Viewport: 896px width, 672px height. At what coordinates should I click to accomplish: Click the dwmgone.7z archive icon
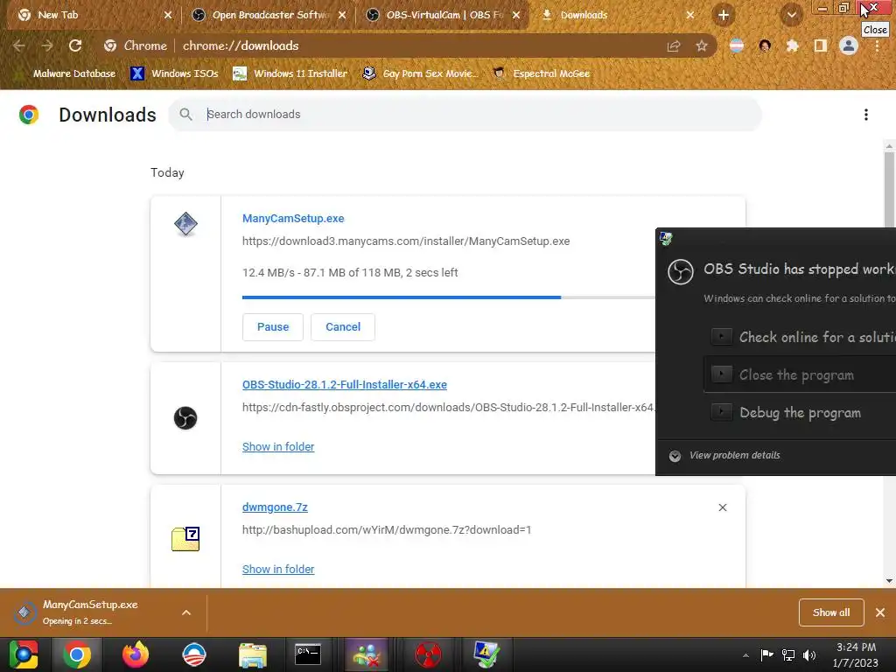[185, 539]
